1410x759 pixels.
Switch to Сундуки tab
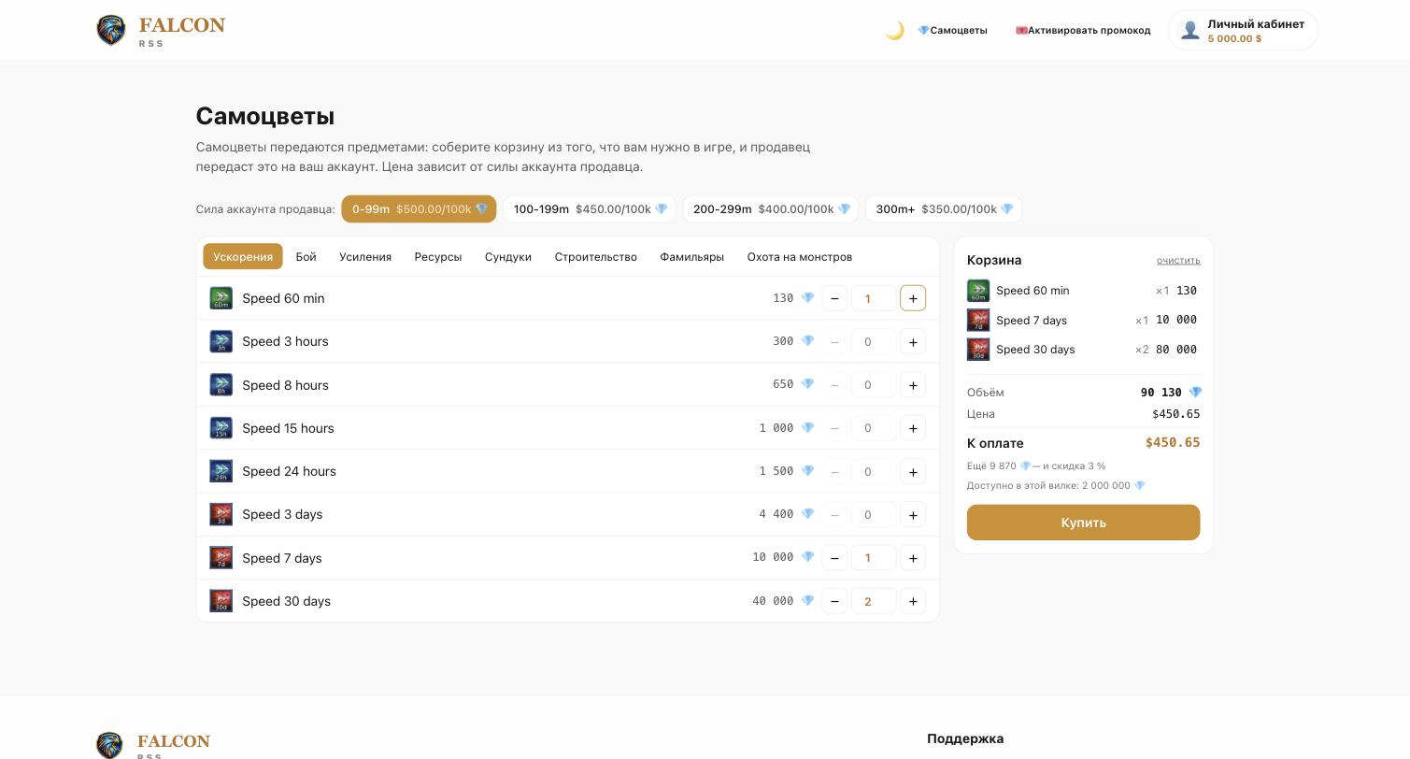(x=508, y=257)
